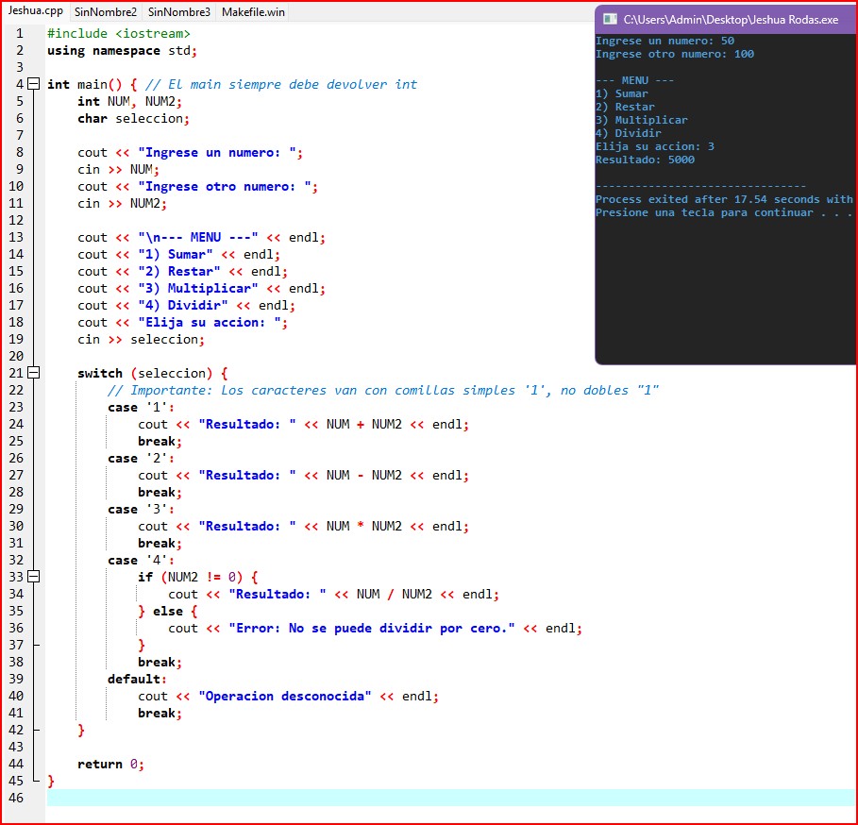Image resolution: width=858 pixels, height=825 pixels.
Task: Collapse the main function fold marker
Action: 34,84
